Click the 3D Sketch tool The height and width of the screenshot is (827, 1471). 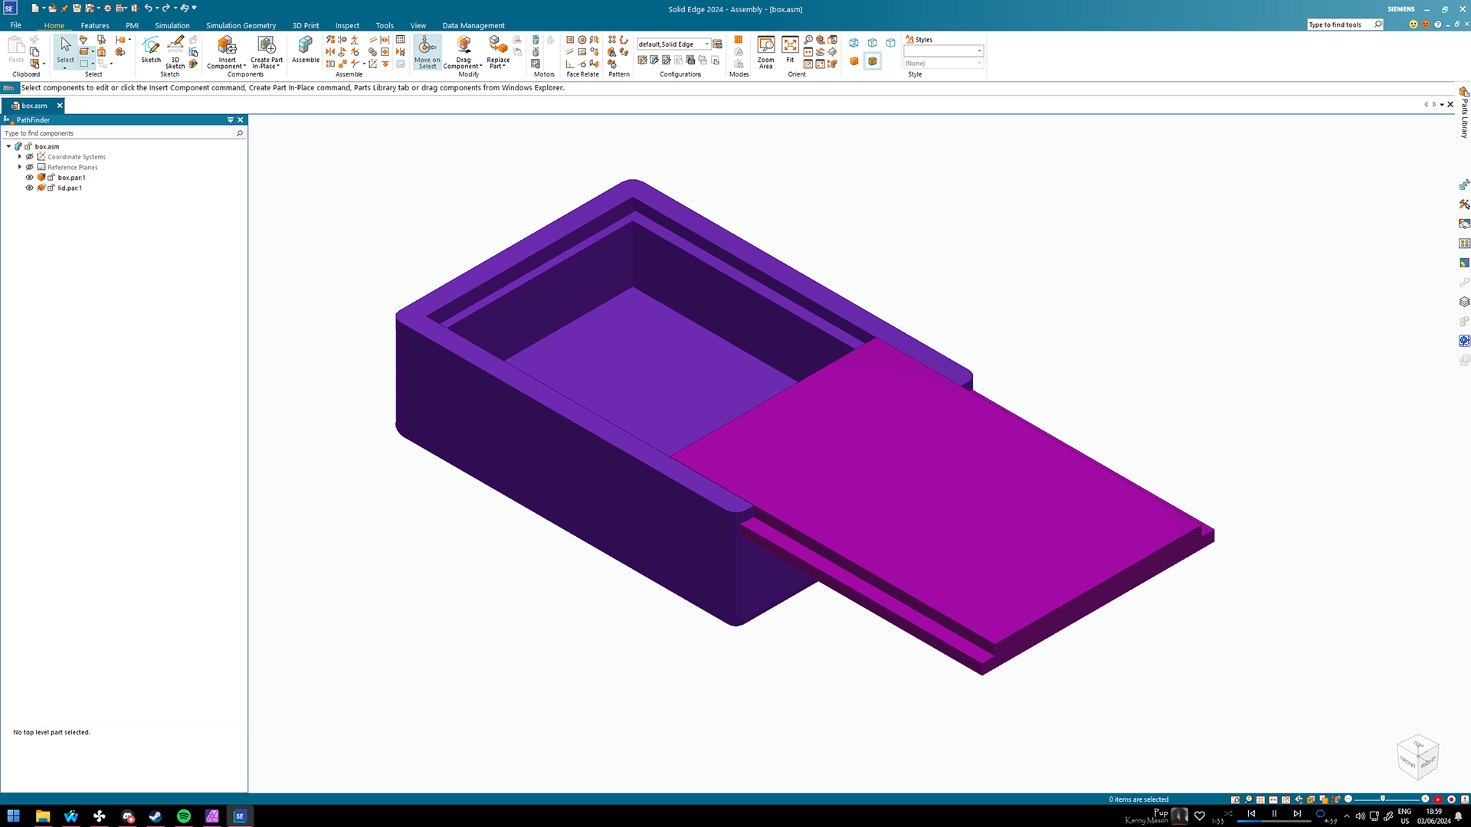[x=175, y=52]
